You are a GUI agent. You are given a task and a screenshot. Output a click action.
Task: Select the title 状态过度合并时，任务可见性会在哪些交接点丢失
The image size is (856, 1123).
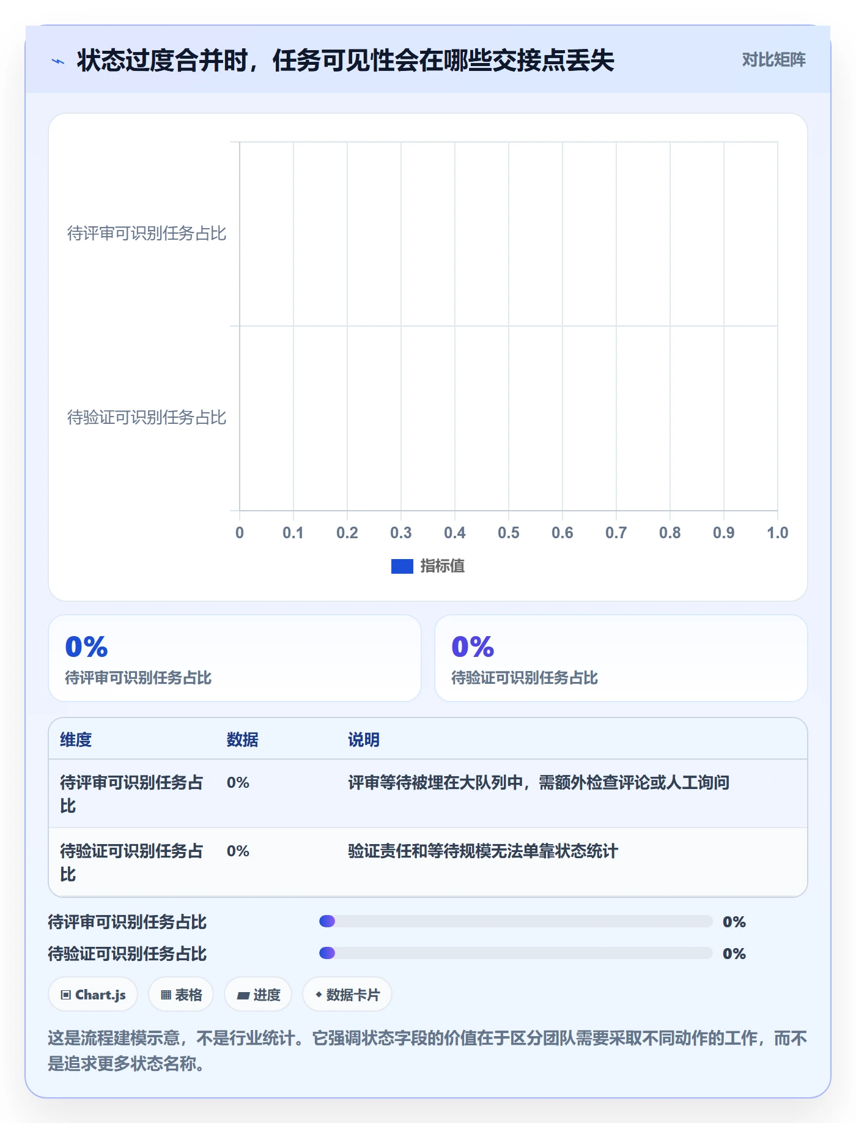[345, 61]
